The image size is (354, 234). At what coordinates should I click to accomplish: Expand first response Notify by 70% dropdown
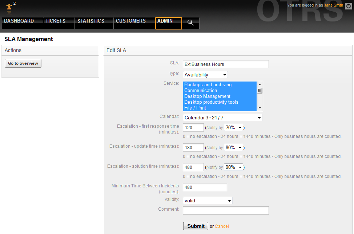point(234,128)
